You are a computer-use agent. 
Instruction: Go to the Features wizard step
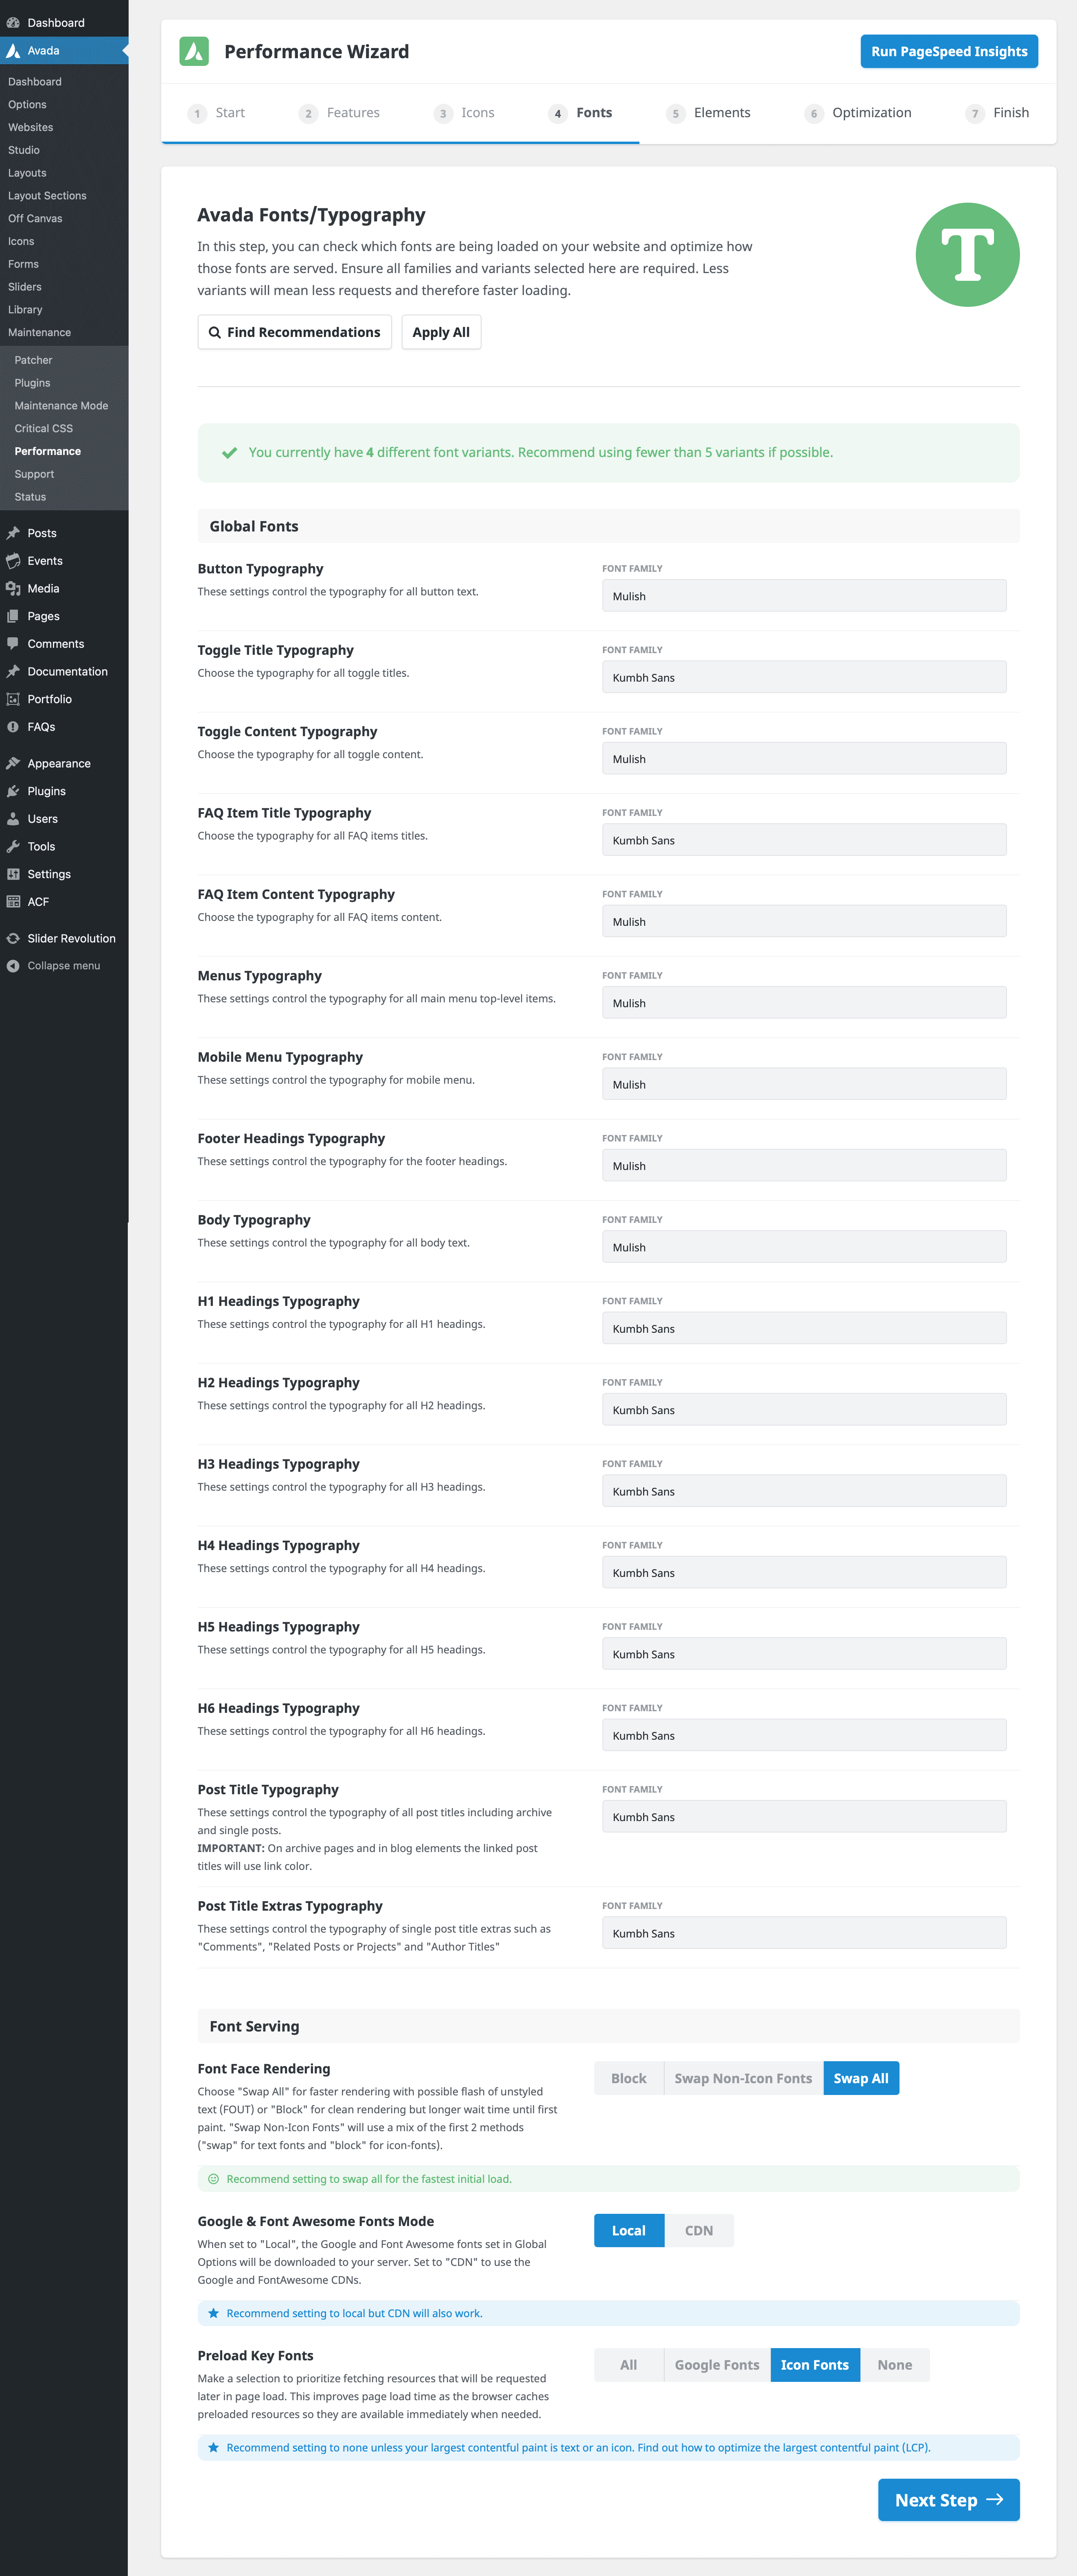click(339, 113)
